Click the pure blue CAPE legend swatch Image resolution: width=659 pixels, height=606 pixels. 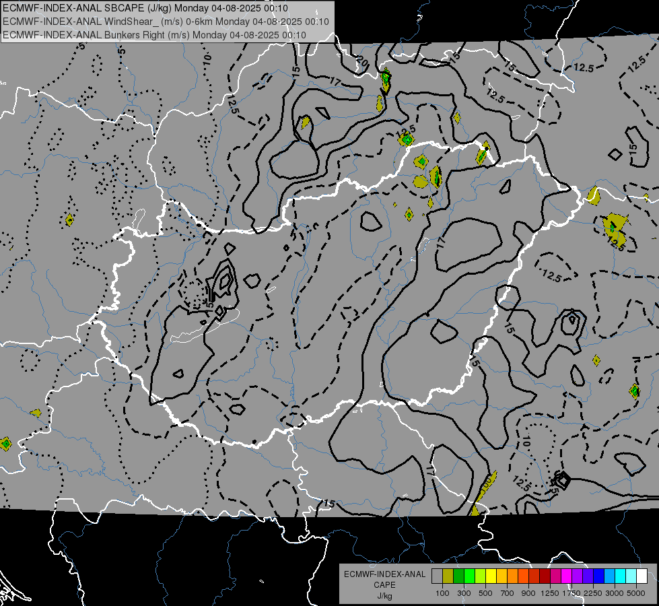tap(598, 576)
